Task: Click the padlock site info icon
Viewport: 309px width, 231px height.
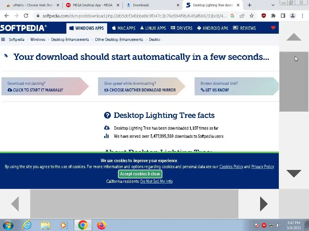Action: 38,16
